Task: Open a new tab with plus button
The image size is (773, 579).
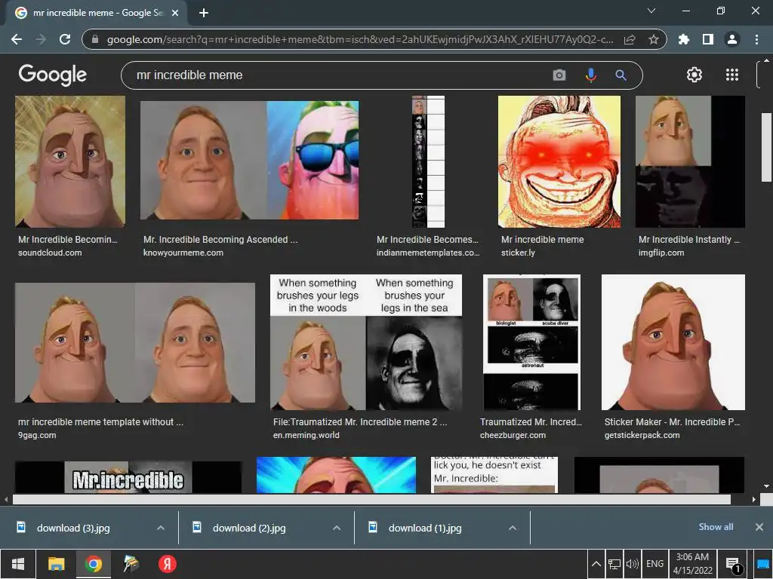Action: [204, 13]
